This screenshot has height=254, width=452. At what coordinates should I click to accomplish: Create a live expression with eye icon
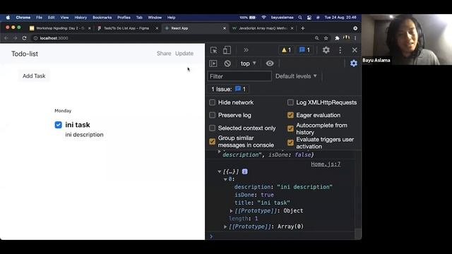point(270,64)
